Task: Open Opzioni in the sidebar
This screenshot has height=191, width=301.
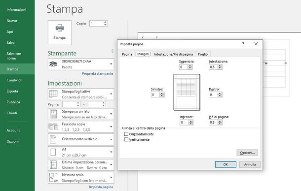Action: [13, 141]
